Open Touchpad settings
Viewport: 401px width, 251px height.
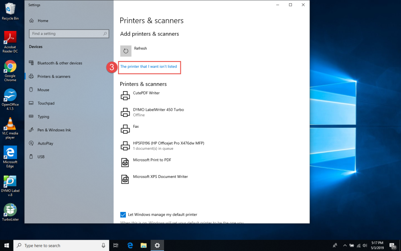coord(46,103)
